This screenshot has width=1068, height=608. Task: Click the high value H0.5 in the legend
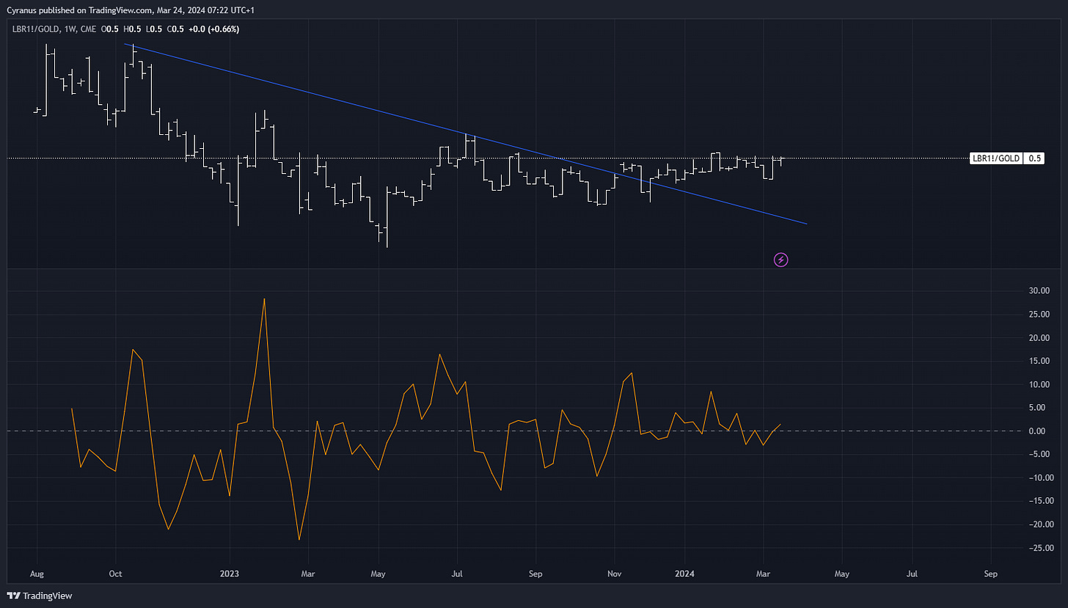pyautogui.click(x=131, y=29)
